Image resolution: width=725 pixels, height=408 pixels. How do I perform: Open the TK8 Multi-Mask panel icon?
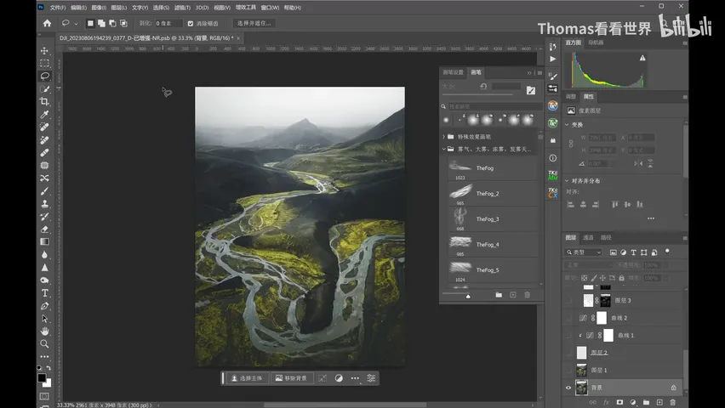click(x=552, y=176)
